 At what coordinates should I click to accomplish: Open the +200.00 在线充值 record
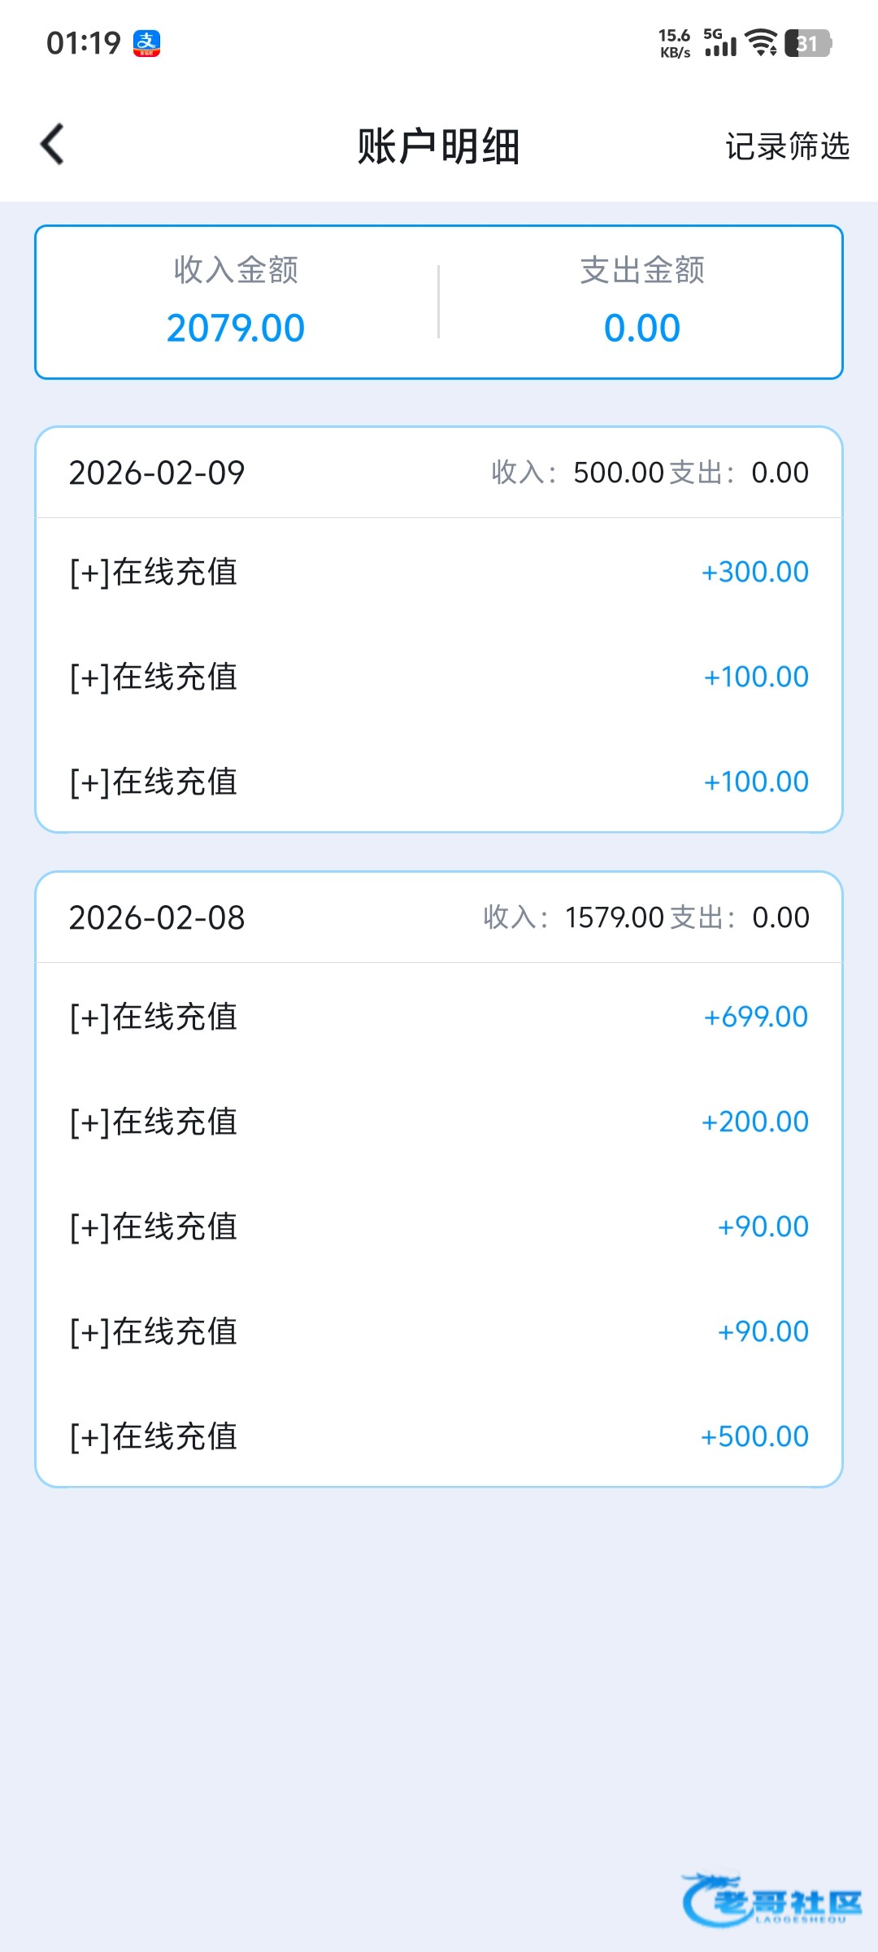439,1122
